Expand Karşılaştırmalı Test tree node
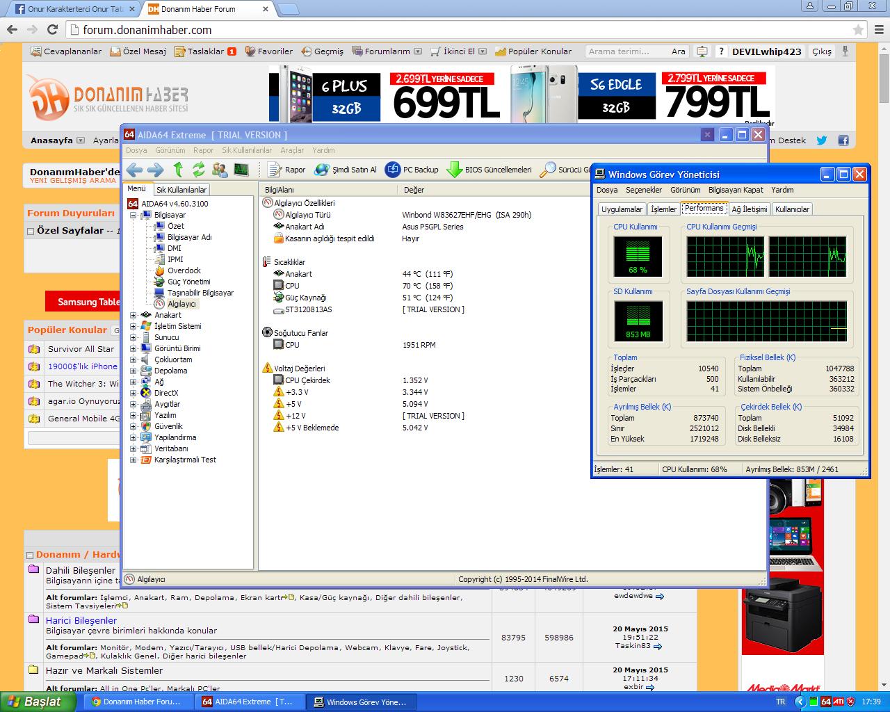890x712 pixels. (133, 460)
